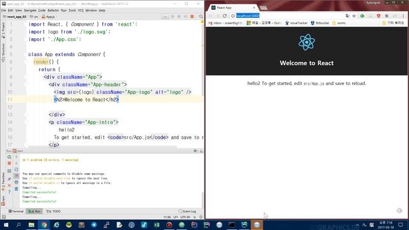409x230 pixels.
Task: Toggle soft-wrap in Run console
Action: click(x=16, y=169)
